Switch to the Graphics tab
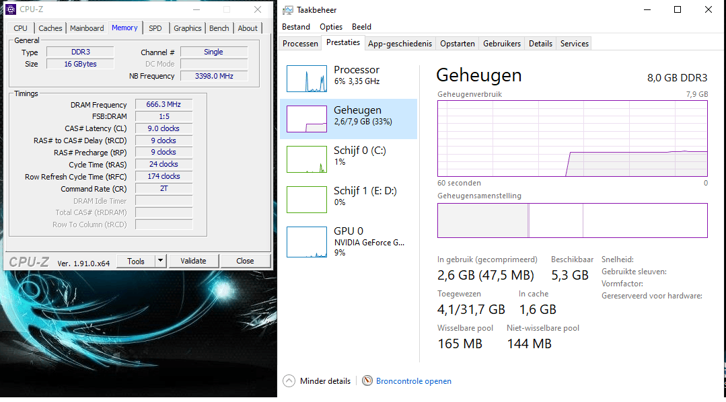Screen dimensions: 726x402 point(188,28)
